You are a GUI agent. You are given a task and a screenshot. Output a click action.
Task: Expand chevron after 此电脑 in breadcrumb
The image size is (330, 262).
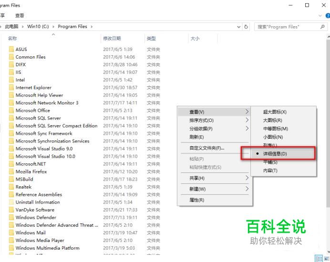(x=23, y=27)
